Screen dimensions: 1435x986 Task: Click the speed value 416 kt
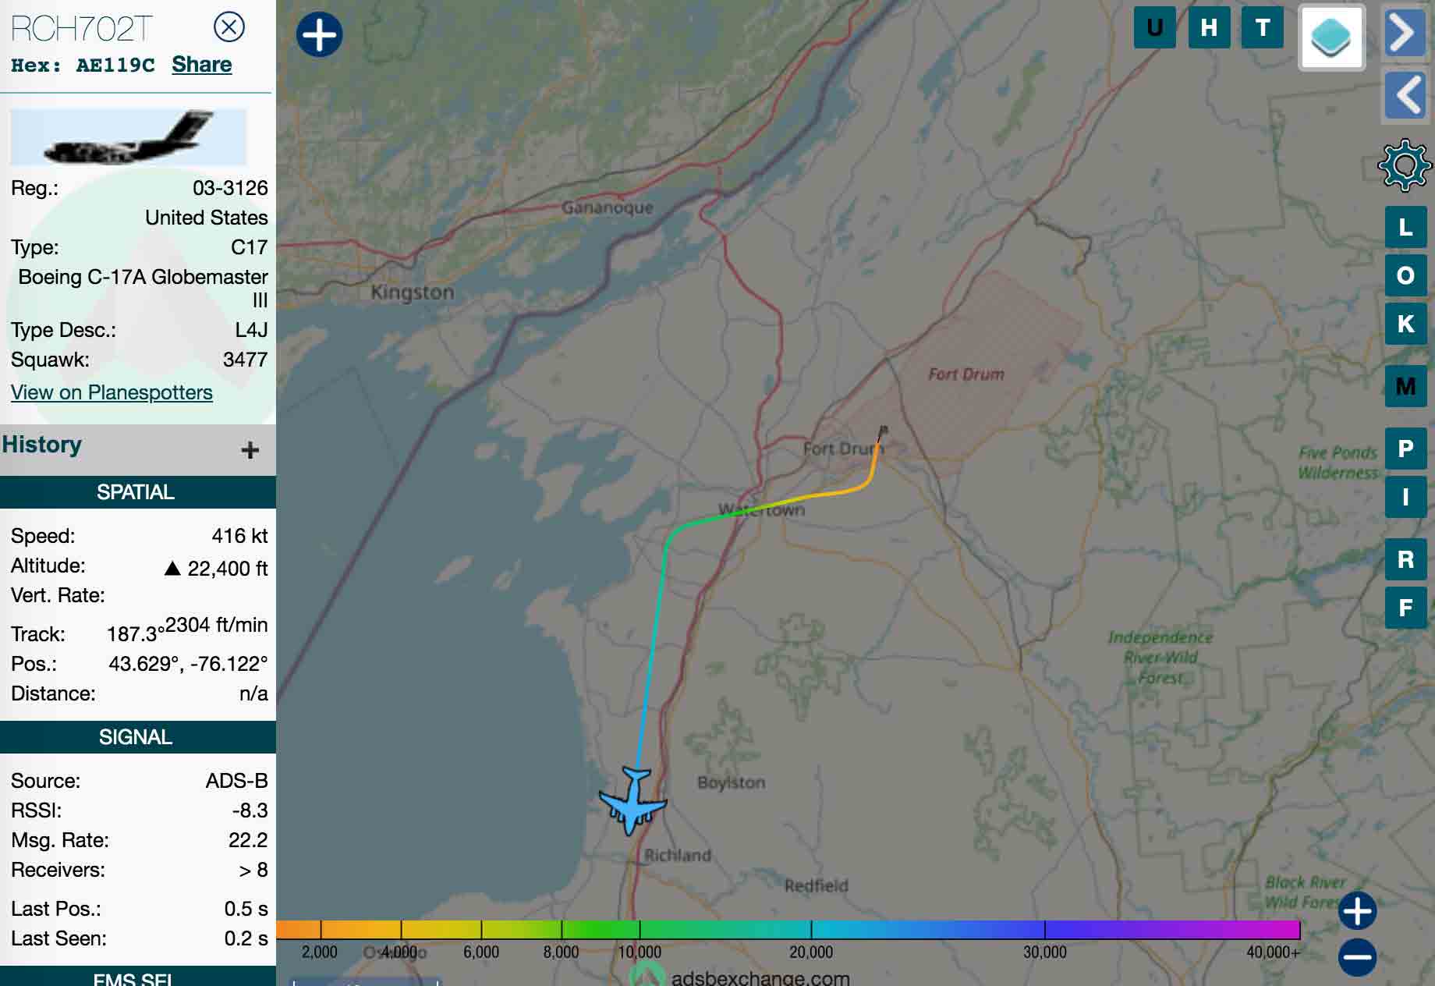pos(239,536)
